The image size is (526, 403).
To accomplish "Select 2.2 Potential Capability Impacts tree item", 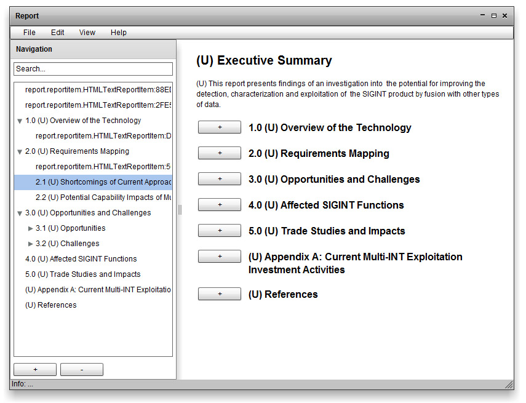I will (x=103, y=198).
